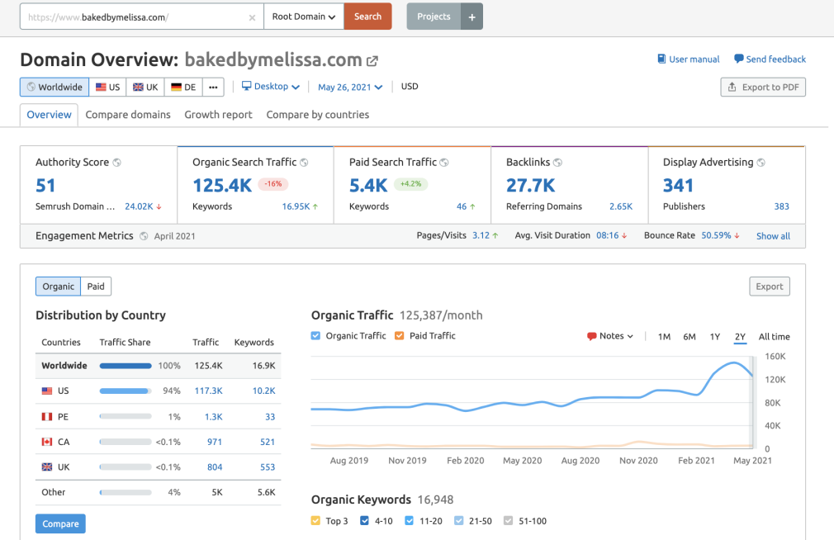Click the Engagement Metrics info globe icon
The width and height of the screenshot is (834, 540).
[144, 236]
